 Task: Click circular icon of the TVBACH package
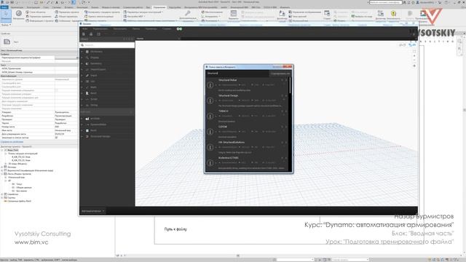click(x=210, y=116)
